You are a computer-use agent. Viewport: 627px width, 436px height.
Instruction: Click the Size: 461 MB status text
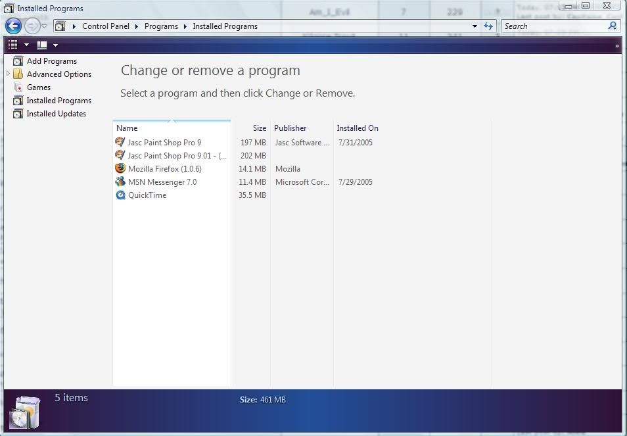pos(263,400)
